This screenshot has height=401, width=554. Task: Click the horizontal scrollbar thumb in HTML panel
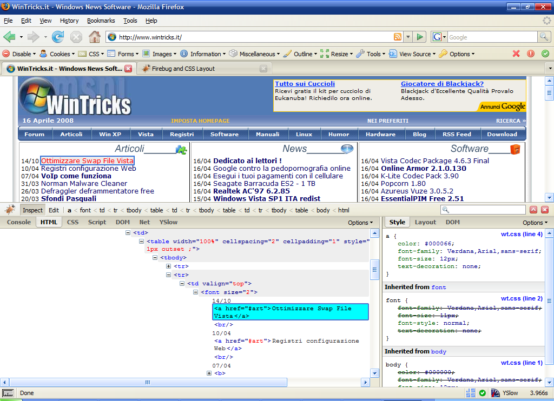[x=148, y=382]
